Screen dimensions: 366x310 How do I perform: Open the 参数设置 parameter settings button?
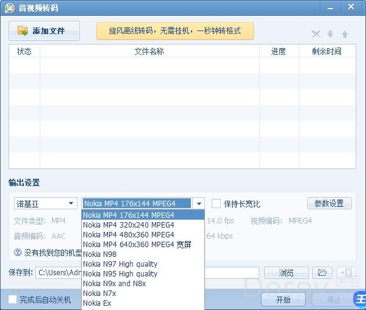coord(329,203)
